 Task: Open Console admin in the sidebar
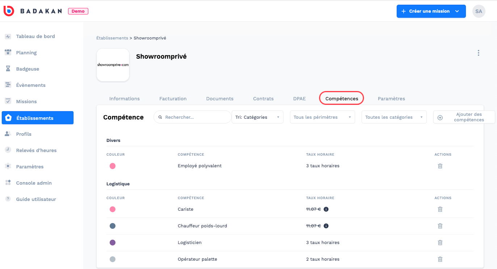34,183
